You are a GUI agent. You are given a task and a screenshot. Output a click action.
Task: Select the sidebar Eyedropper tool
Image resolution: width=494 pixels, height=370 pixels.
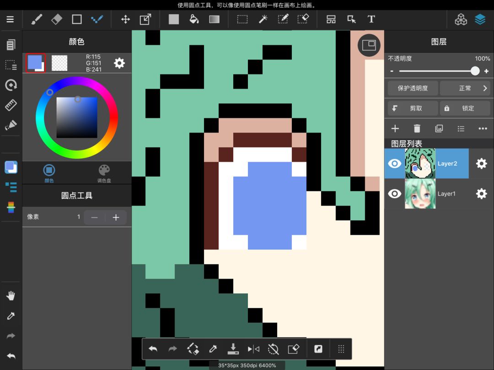pos(11,316)
